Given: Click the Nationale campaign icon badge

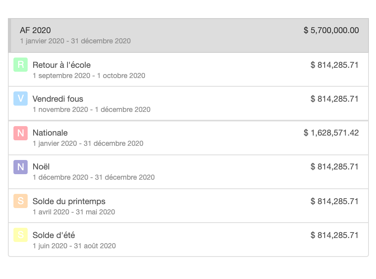Looking at the screenshot, I should tap(20, 132).
